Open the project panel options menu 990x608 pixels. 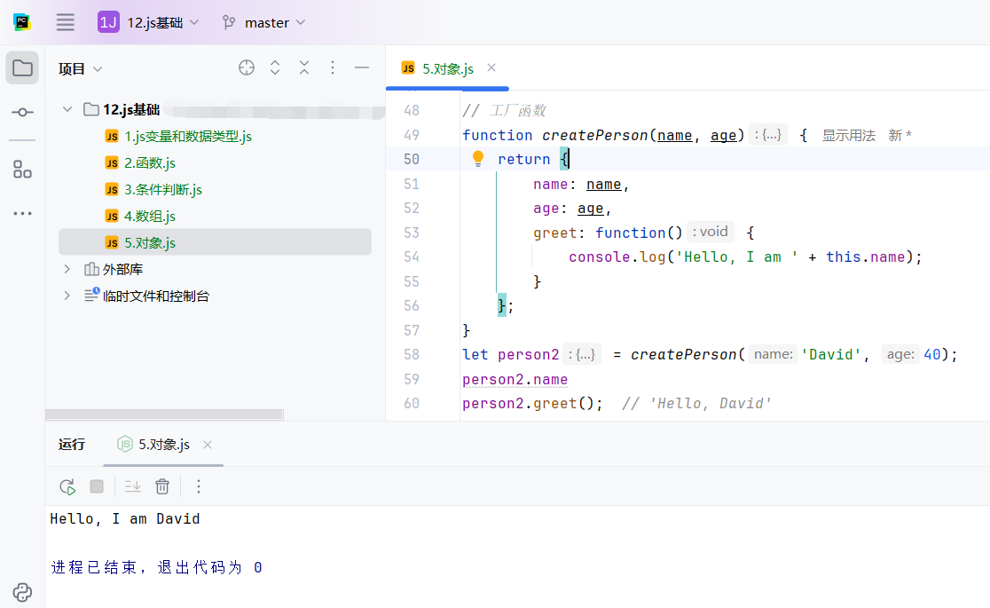click(x=333, y=67)
